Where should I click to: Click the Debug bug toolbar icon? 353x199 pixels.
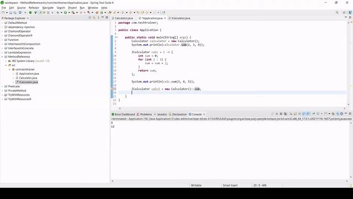pyautogui.click(x=58, y=13)
